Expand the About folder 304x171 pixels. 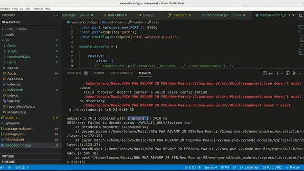tap(12, 46)
